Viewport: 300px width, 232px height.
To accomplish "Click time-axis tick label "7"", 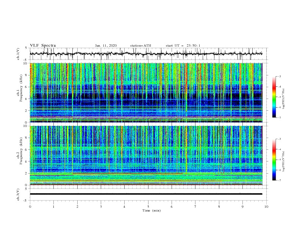I will tap(195, 207).
